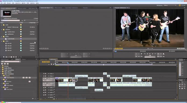
Task: Click the Program monitor shuttle slider
Action: pos(150,55)
